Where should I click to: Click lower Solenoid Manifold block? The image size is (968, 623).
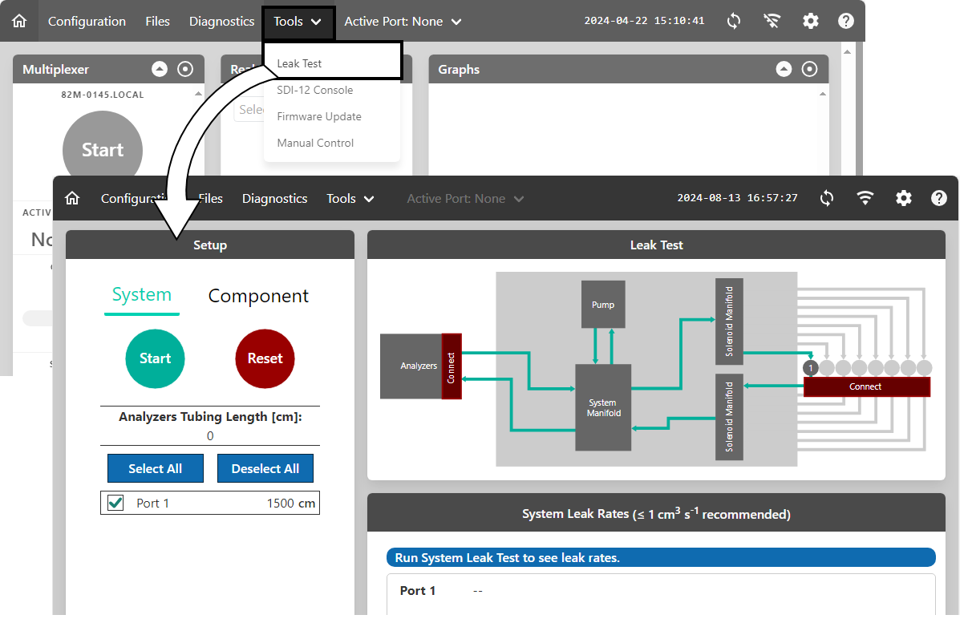pos(729,417)
